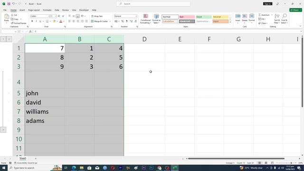
Task: Undo the last action in title bar
Action: coord(13,4)
